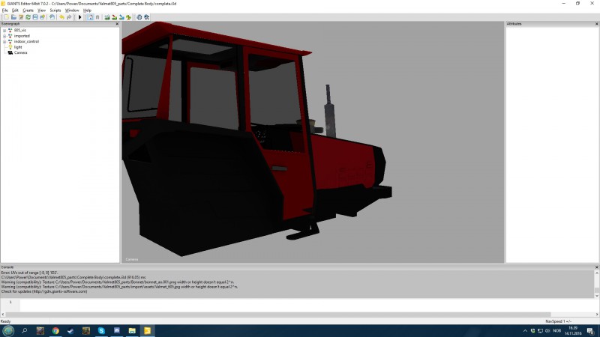Viewport: 600px width, 337px height.
Task: Click the horizontal scrollbar right arrow
Action: point(597,314)
